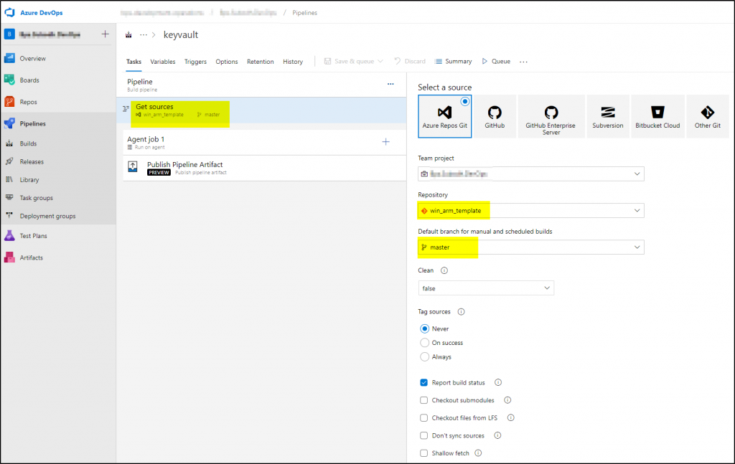Add a task with the Agent job plus icon
The image size is (735, 464).
click(385, 142)
